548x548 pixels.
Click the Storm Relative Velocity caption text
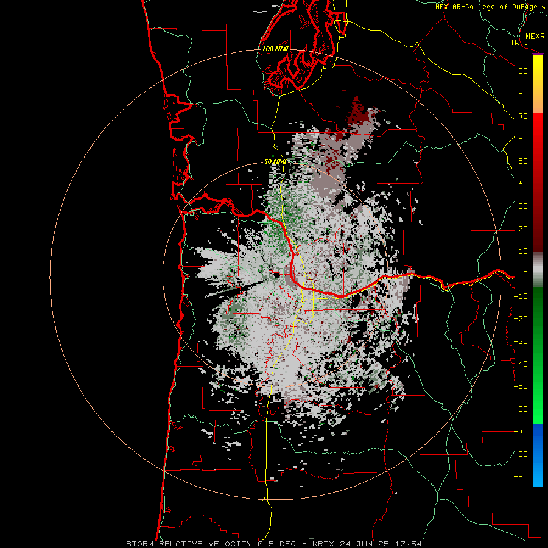pyautogui.click(x=274, y=544)
